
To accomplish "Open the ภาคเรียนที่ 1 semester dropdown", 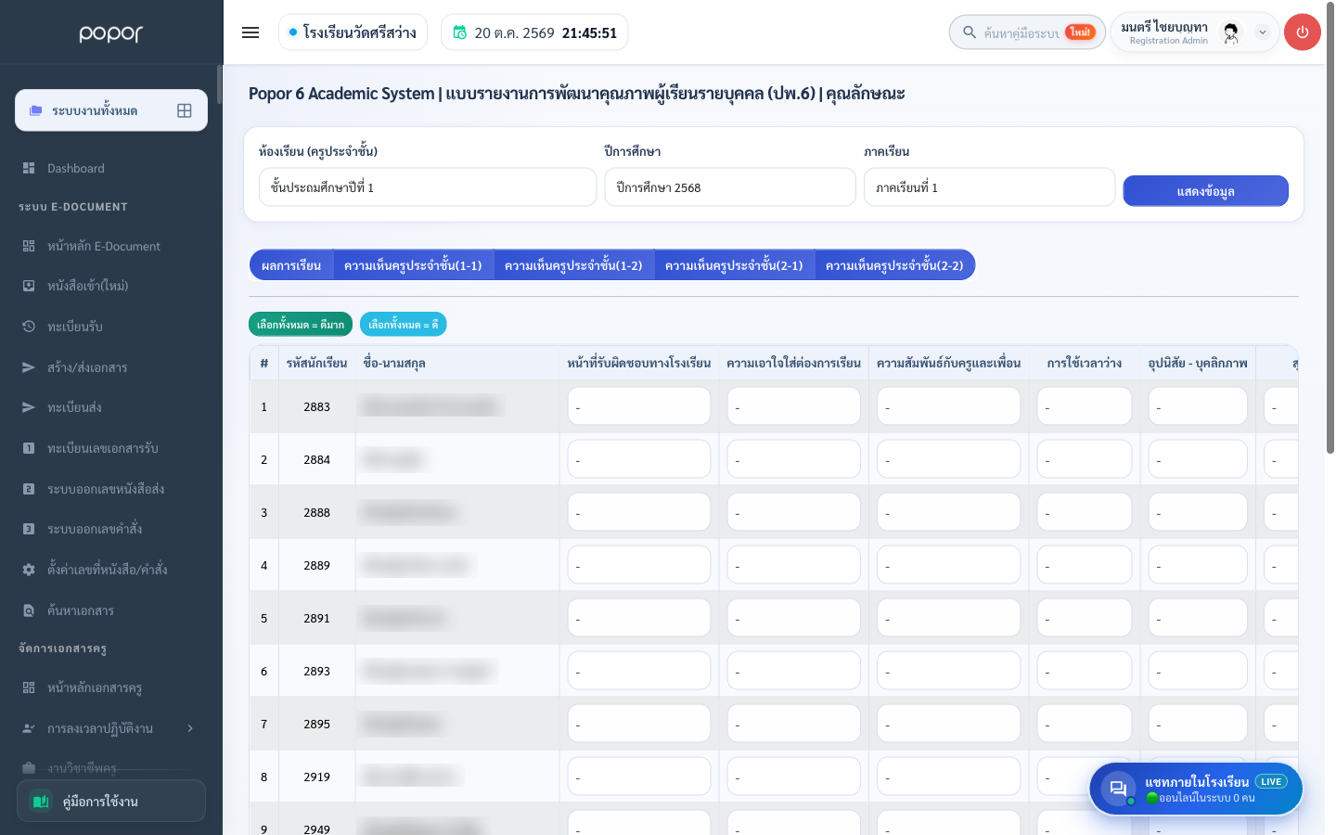I will tap(989, 187).
